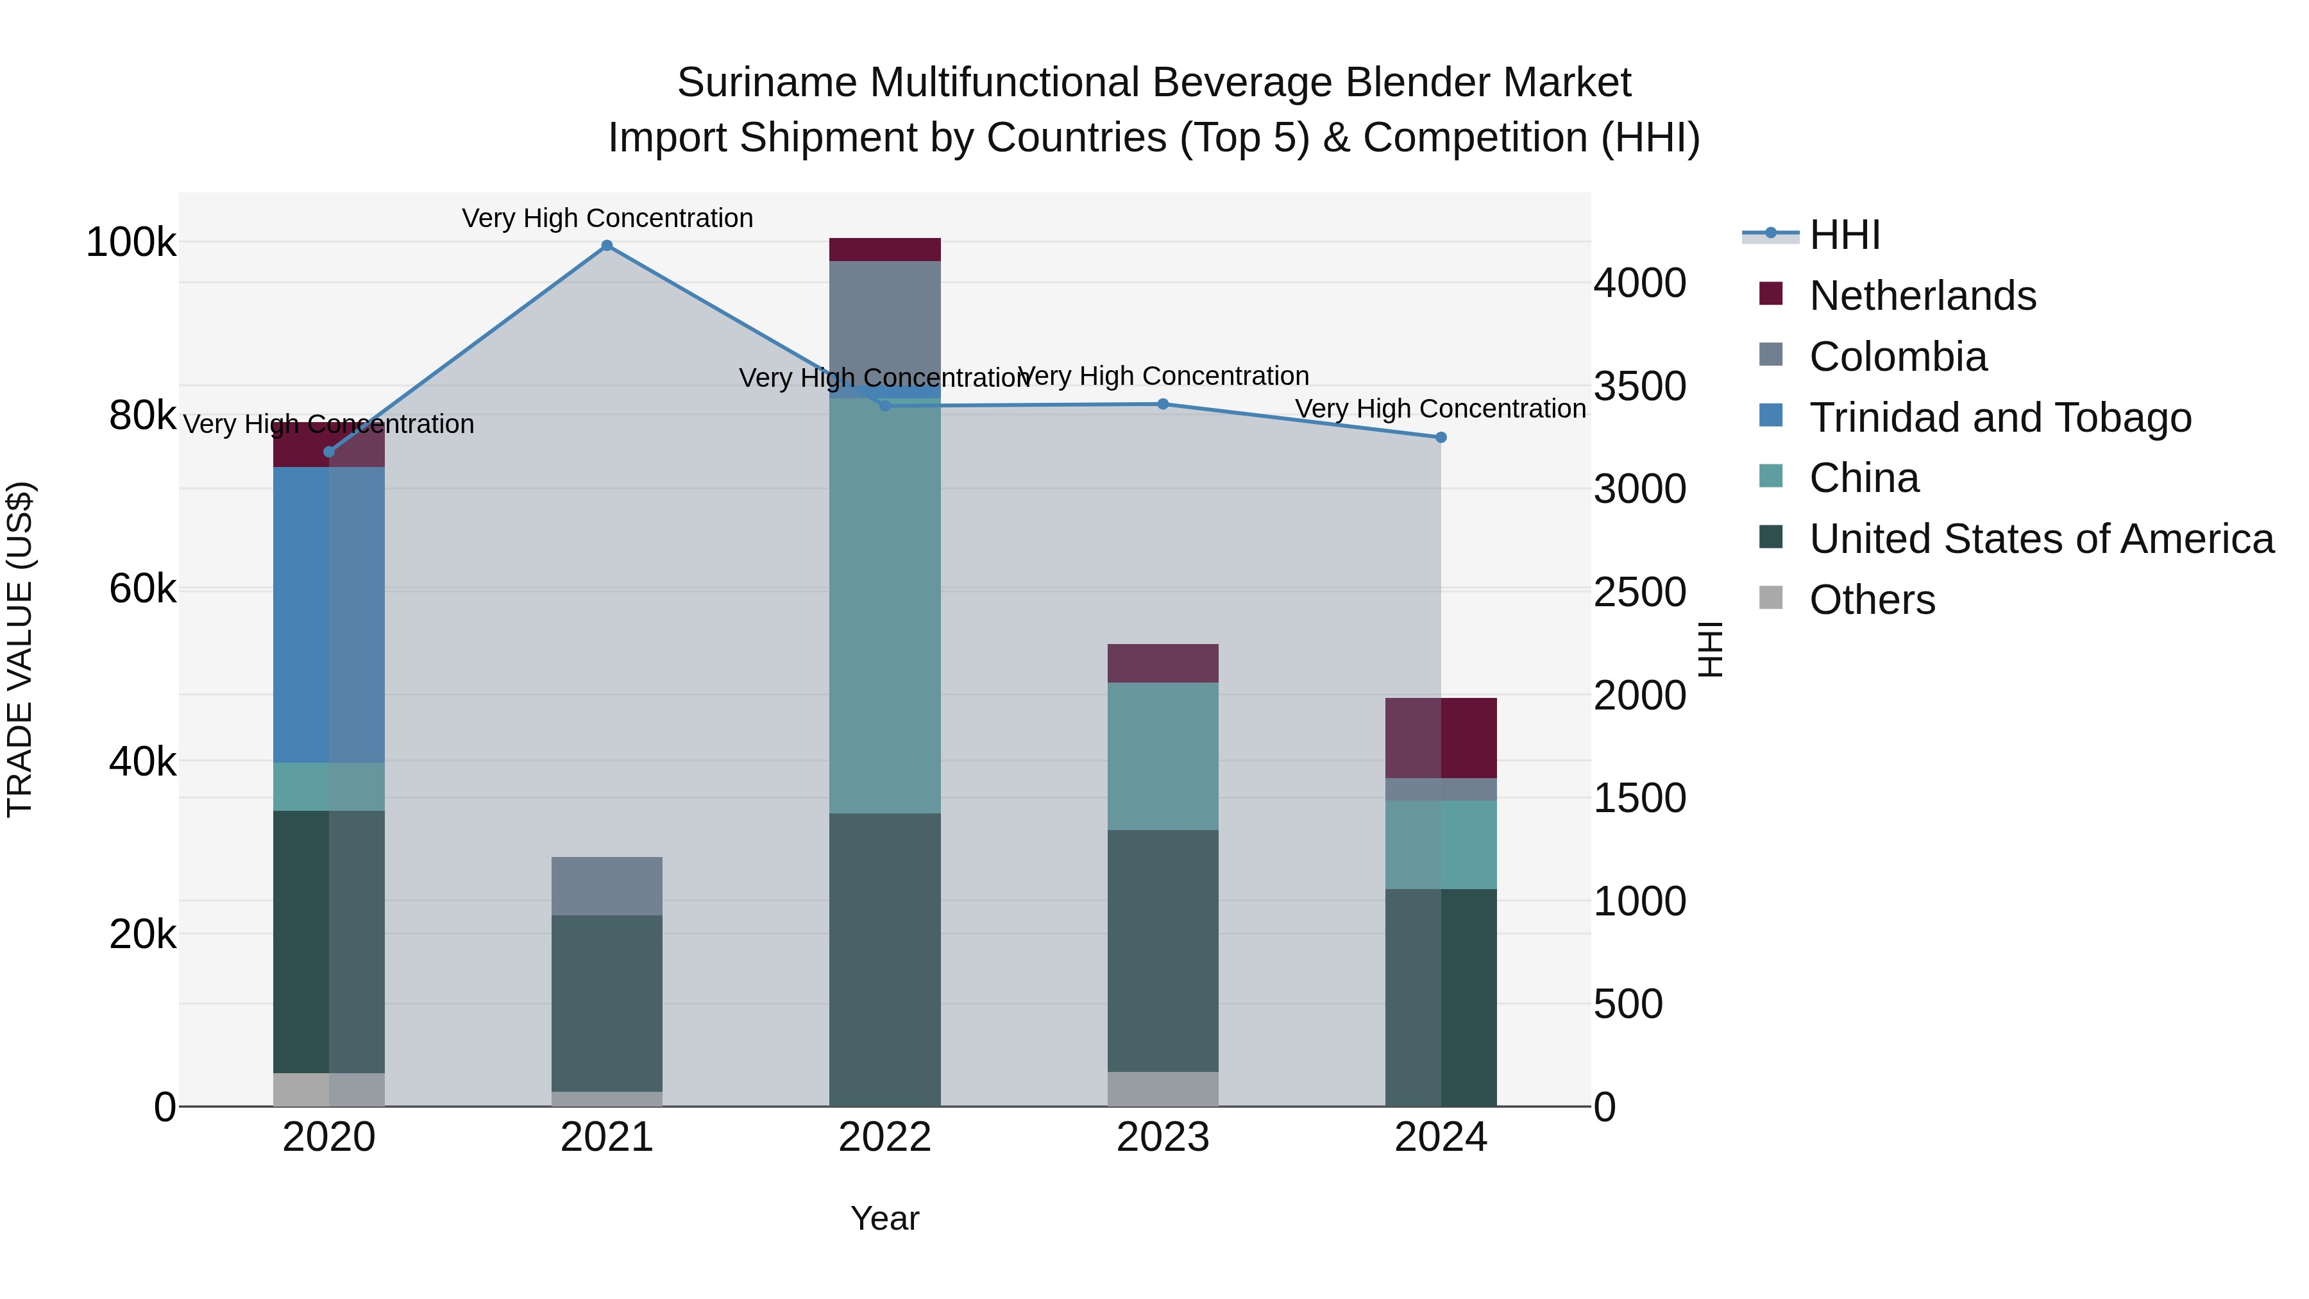Click the 2024 x-axis label
This screenshot has width=2309, height=1299.
tap(1441, 1137)
